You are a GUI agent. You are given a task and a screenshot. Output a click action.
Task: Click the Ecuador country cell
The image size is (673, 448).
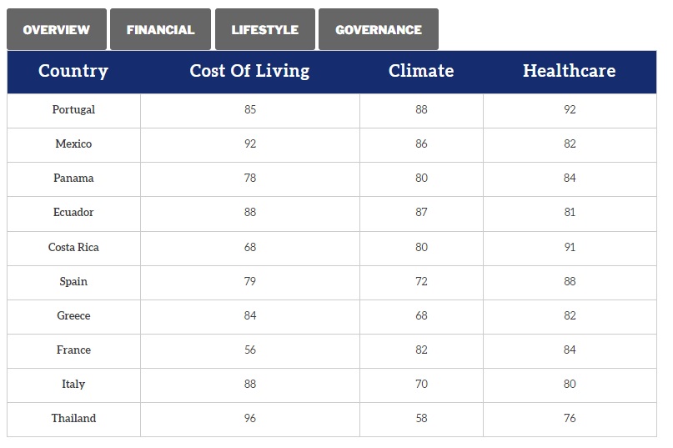73,213
